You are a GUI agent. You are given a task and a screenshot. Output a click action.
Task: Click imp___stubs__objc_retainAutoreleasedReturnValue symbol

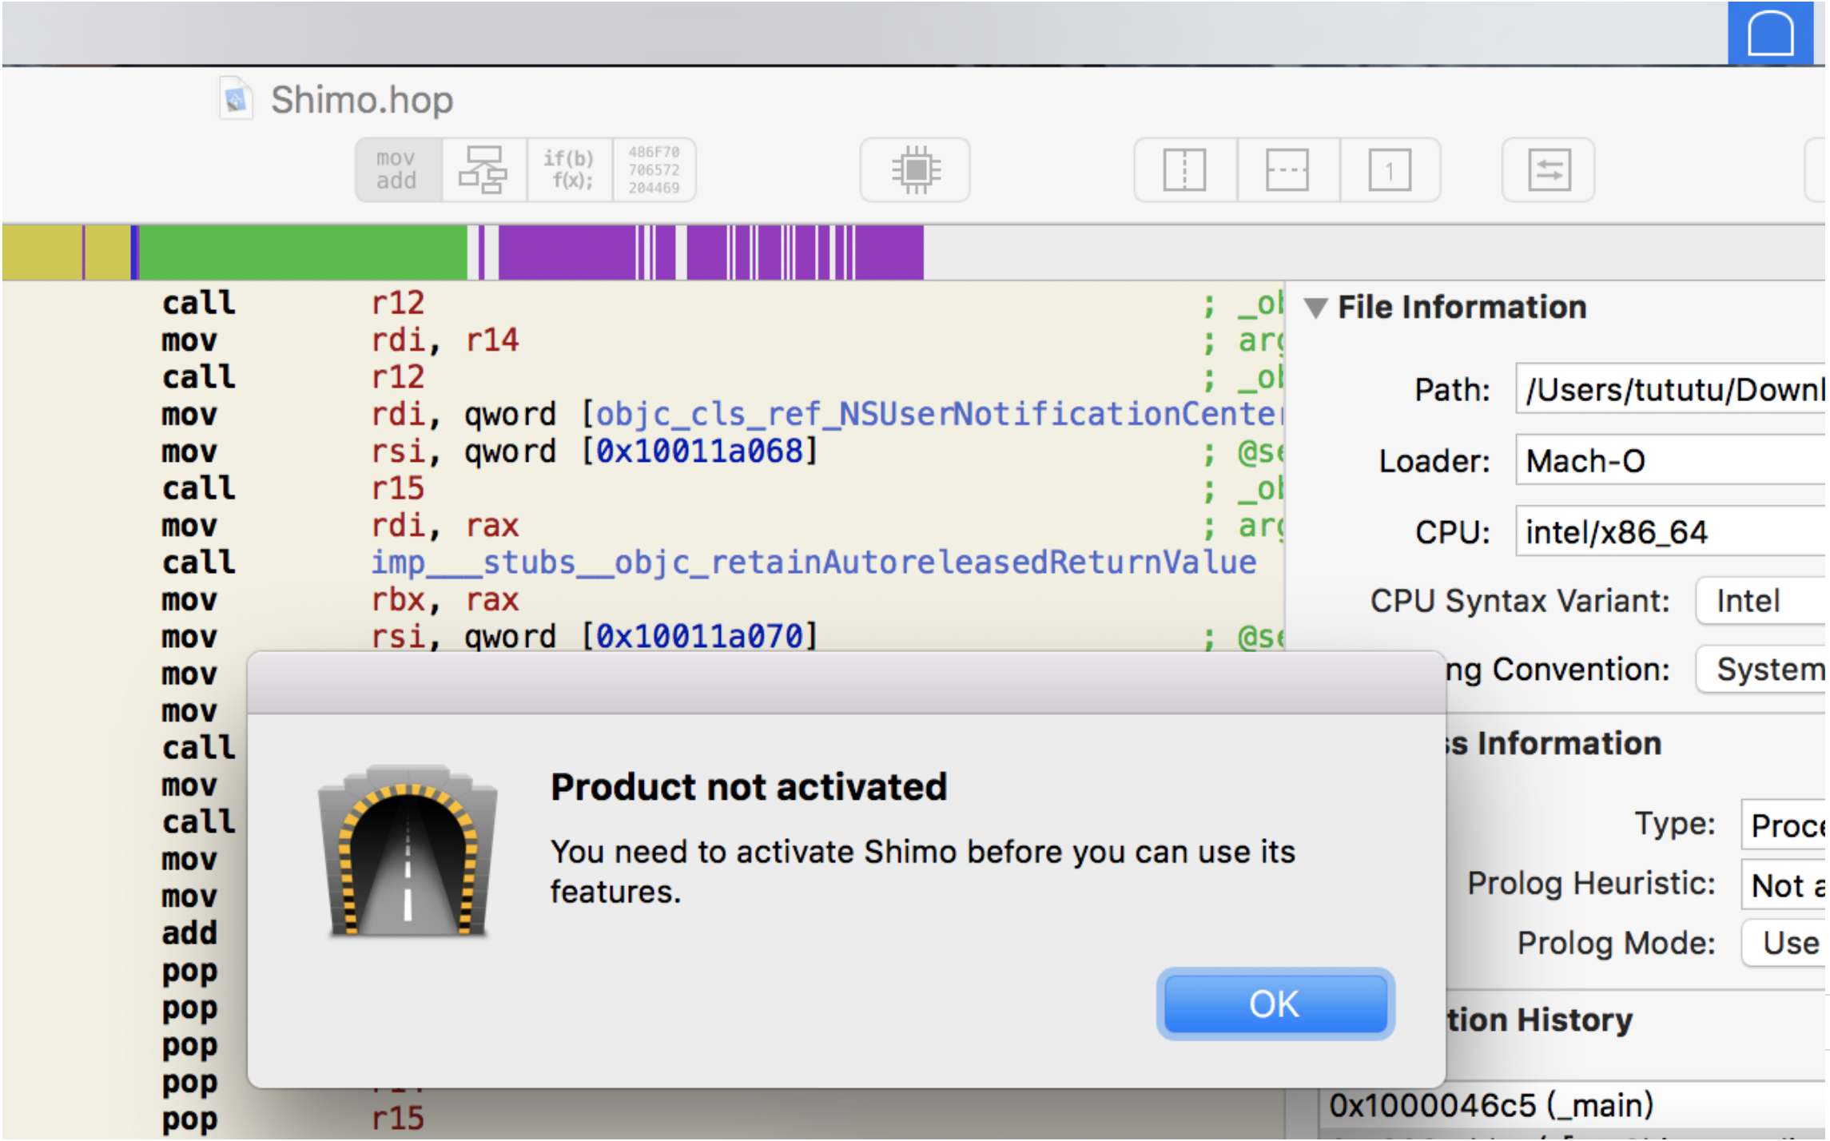(814, 563)
